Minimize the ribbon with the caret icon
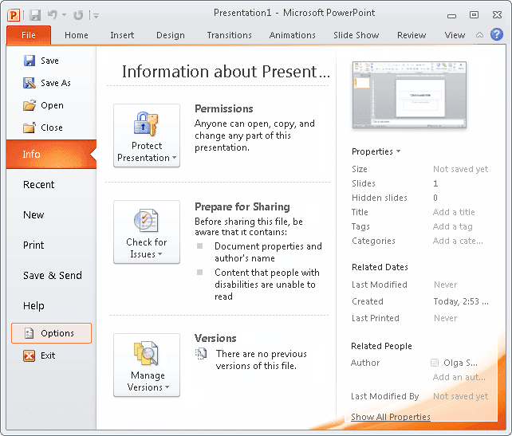512x436 pixels. [x=479, y=35]
